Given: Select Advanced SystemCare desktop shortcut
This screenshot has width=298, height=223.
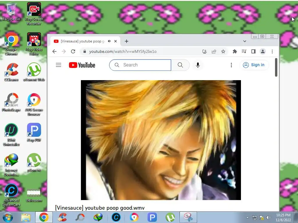Looking at the screenshot, I should (x=11, y=195).
